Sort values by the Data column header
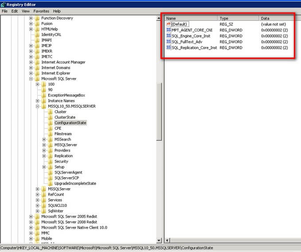 277,19
